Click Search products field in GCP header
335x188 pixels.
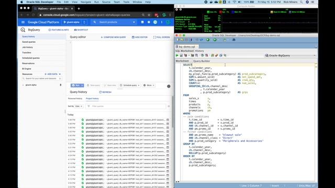coord(115,22)
